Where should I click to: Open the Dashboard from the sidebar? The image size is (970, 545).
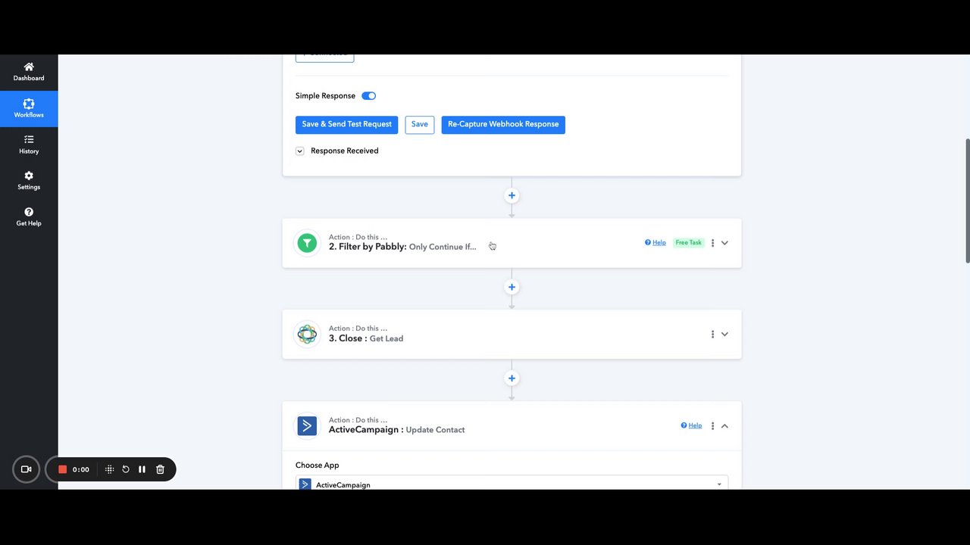point(29,72)
